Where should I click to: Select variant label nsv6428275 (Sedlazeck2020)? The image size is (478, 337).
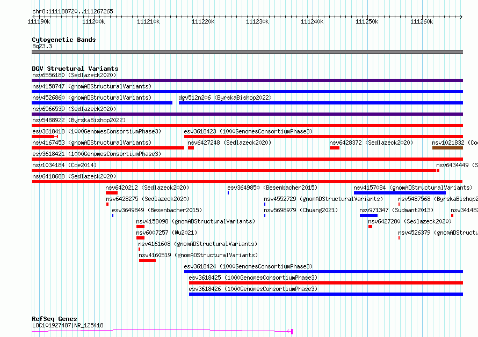pyautogui.click(x=148, y=199)
